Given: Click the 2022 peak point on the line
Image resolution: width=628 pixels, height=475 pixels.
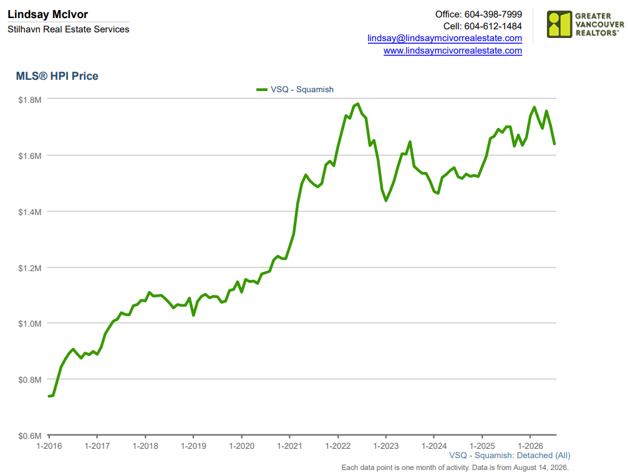Looking at the screenshot, I should (x=358, y=104).
